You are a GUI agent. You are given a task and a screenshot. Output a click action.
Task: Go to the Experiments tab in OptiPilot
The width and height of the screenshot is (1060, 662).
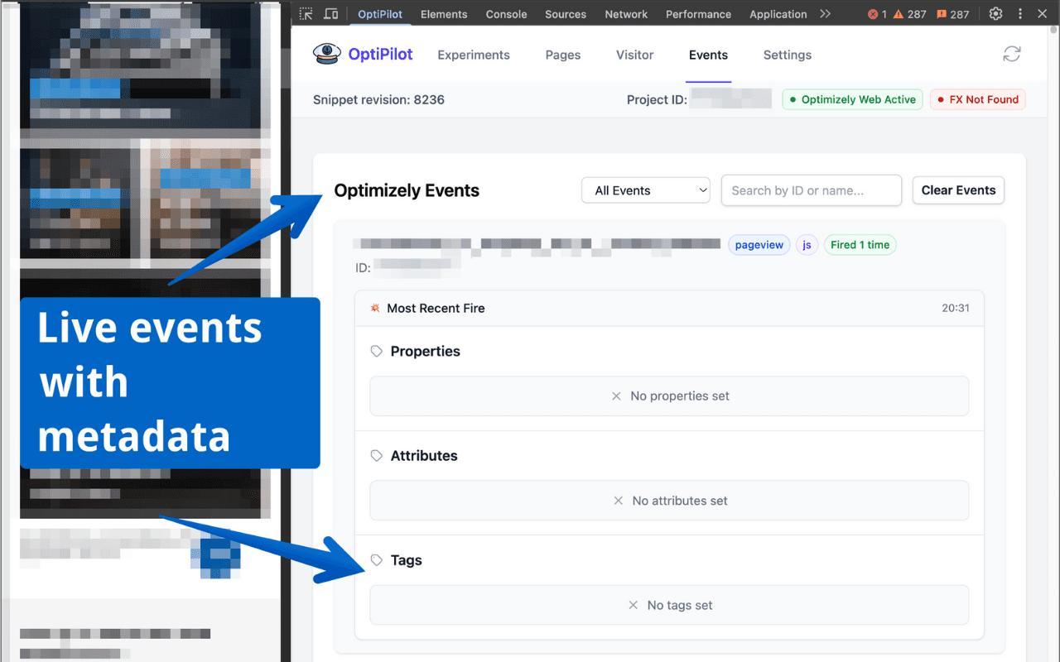474,55
